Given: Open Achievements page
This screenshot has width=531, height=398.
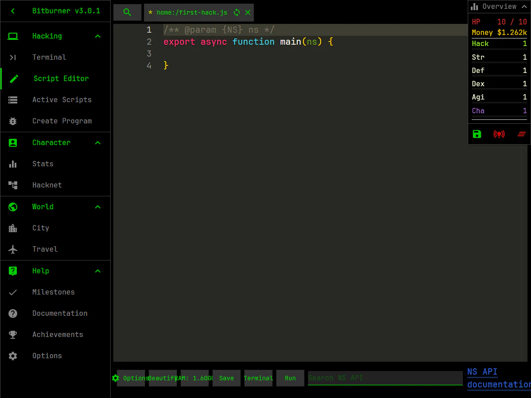Looking at the screenshot, I should click(x=55, y=335).
